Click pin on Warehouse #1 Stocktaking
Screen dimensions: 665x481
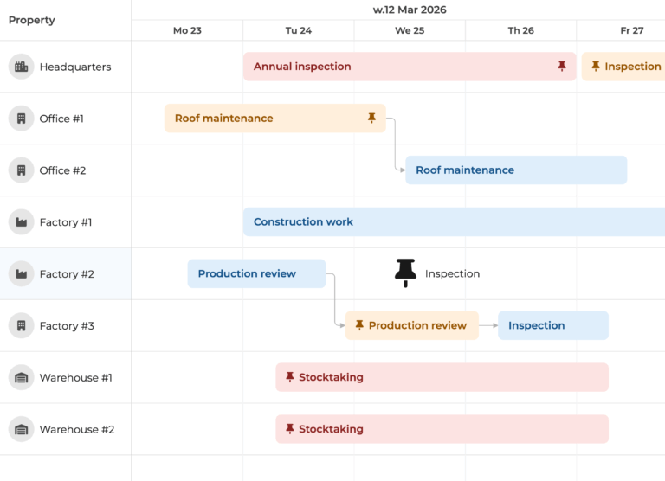[x=290, y=377]
